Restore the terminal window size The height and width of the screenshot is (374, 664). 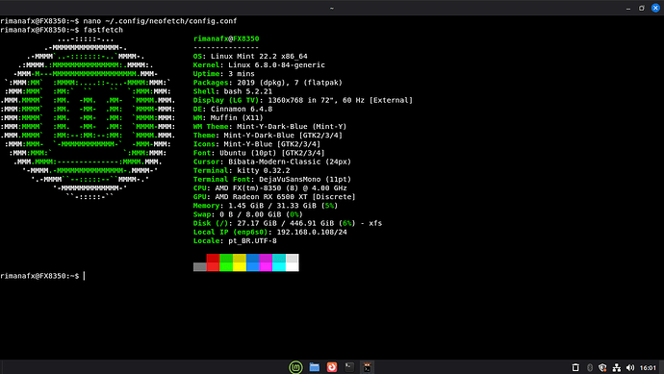[642, 8]
